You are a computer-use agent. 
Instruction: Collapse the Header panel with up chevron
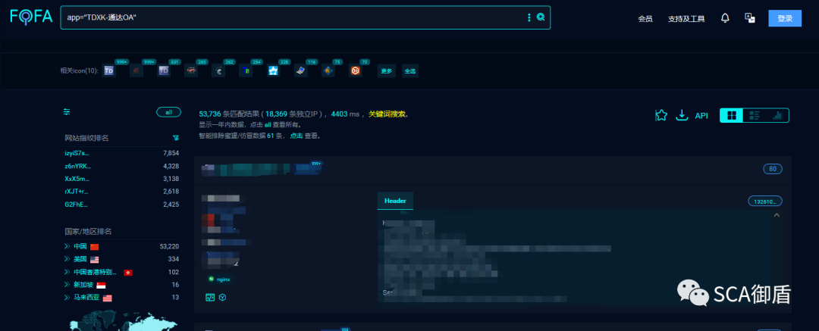tap(777, 214)
